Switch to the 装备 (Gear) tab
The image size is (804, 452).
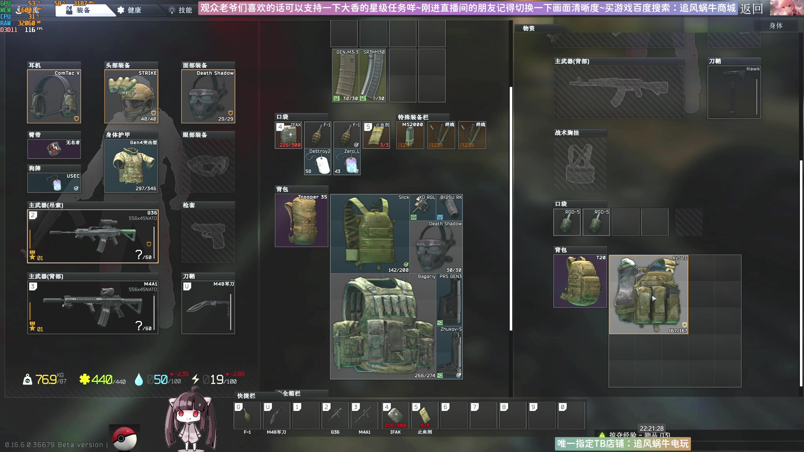tap(83, 10)
